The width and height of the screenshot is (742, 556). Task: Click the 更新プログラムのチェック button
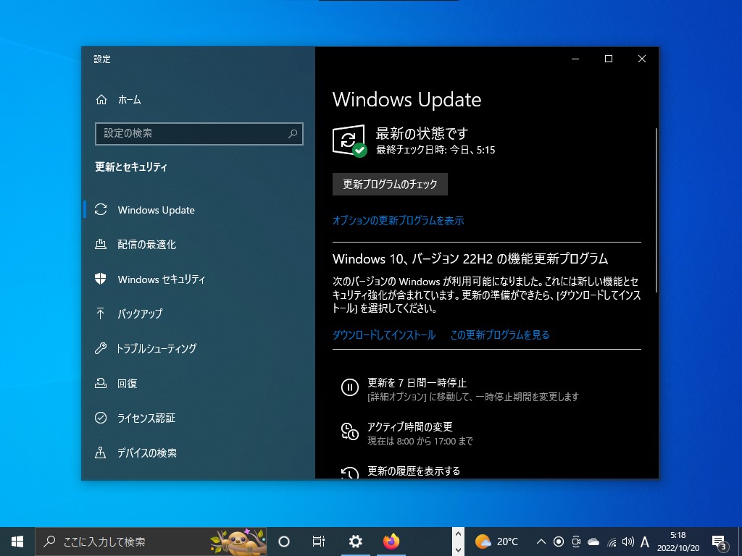tap(388, 184)
